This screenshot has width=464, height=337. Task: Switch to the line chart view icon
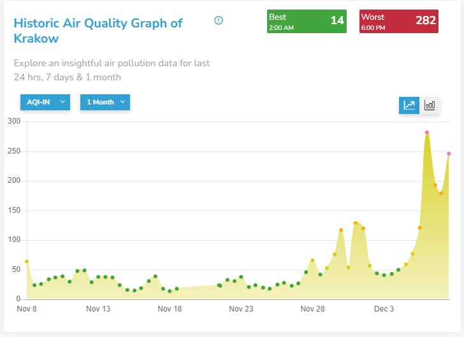point(409,105)
